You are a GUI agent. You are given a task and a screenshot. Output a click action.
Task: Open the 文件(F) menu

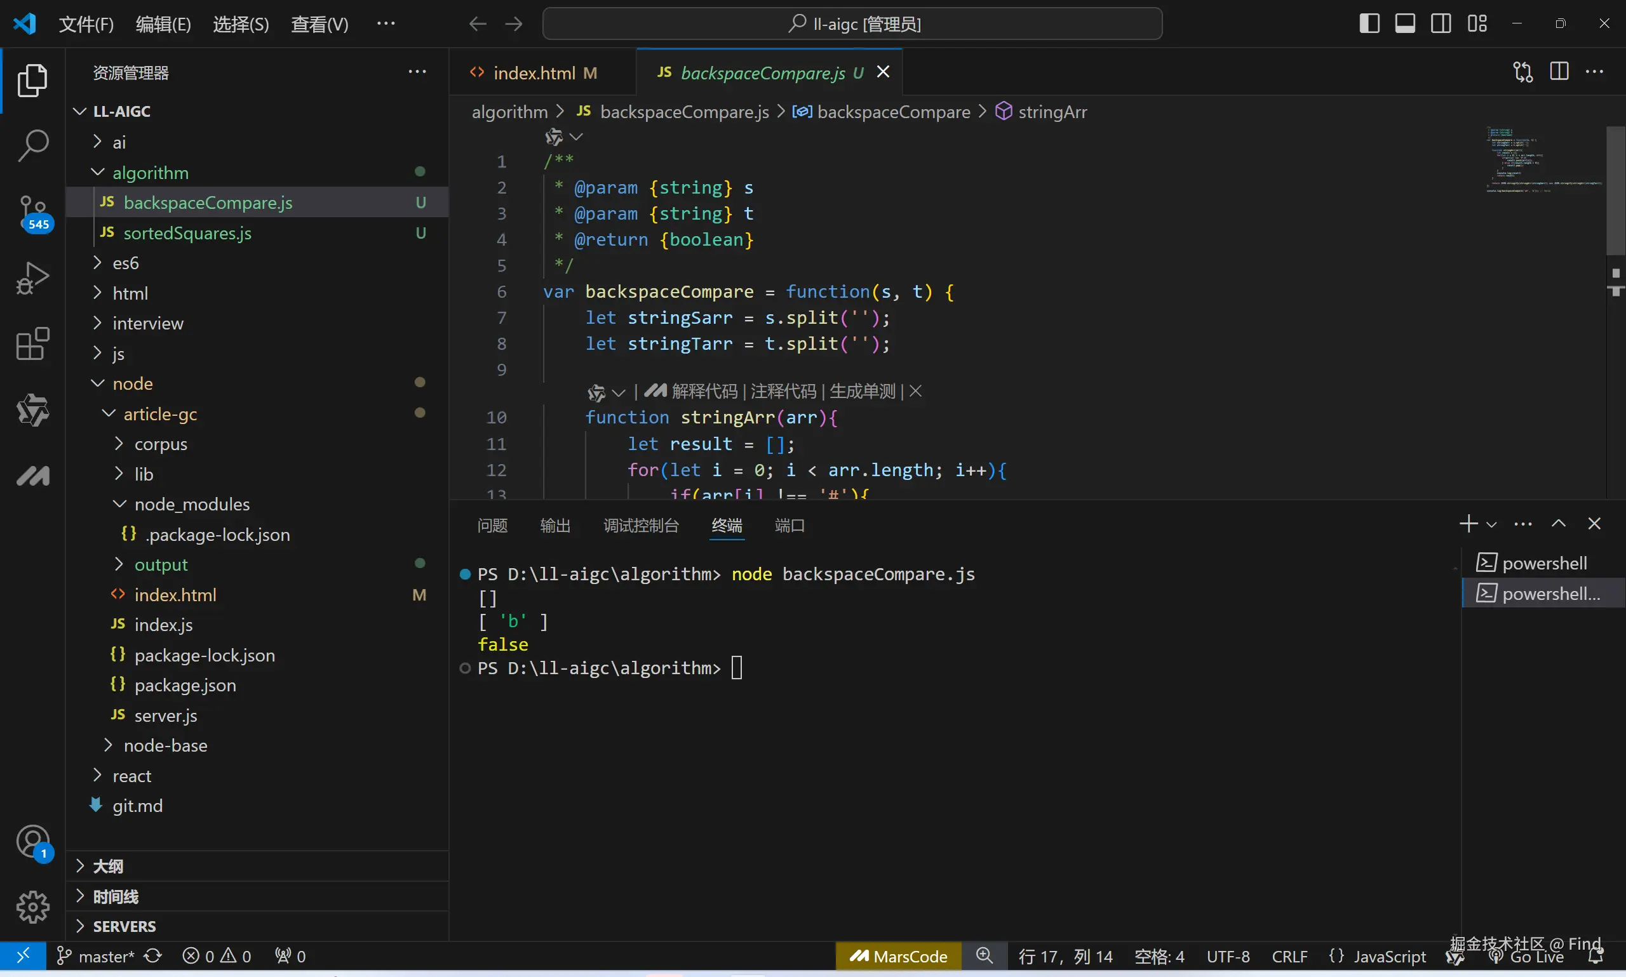pos(86,24)
